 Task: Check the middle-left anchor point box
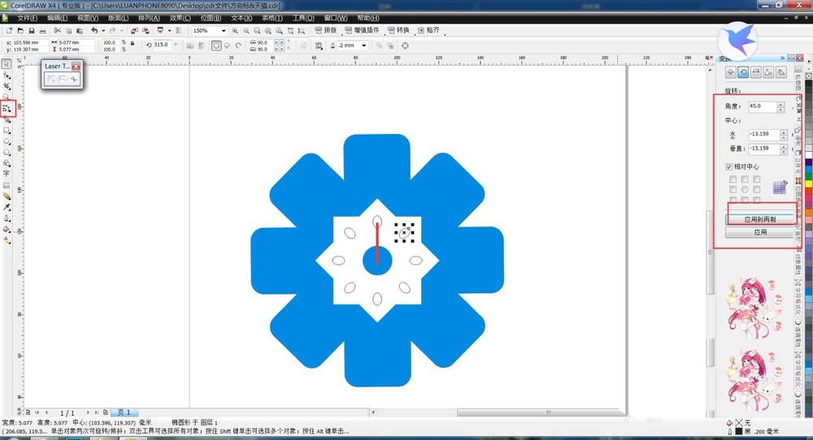pos(733,189)
